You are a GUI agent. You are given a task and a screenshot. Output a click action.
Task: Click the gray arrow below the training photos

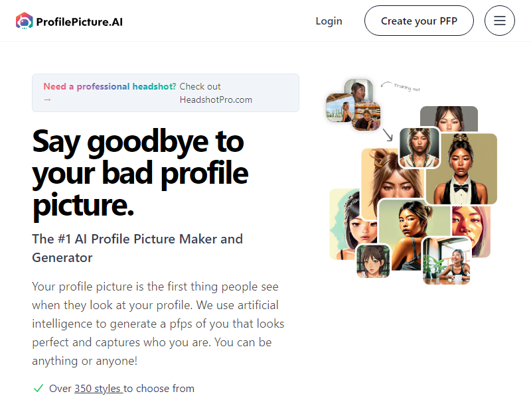tap(388, 135)
